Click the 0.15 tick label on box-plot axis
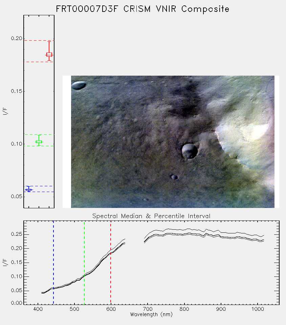The image size is (286, 325). tap(17, 91)
